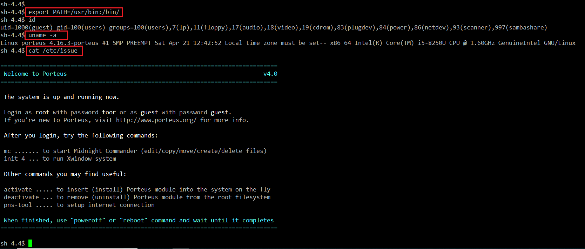The width and height of the screenshot is (585, 249).
Task: Click the init 4 command line
Action: pos(14,159)
